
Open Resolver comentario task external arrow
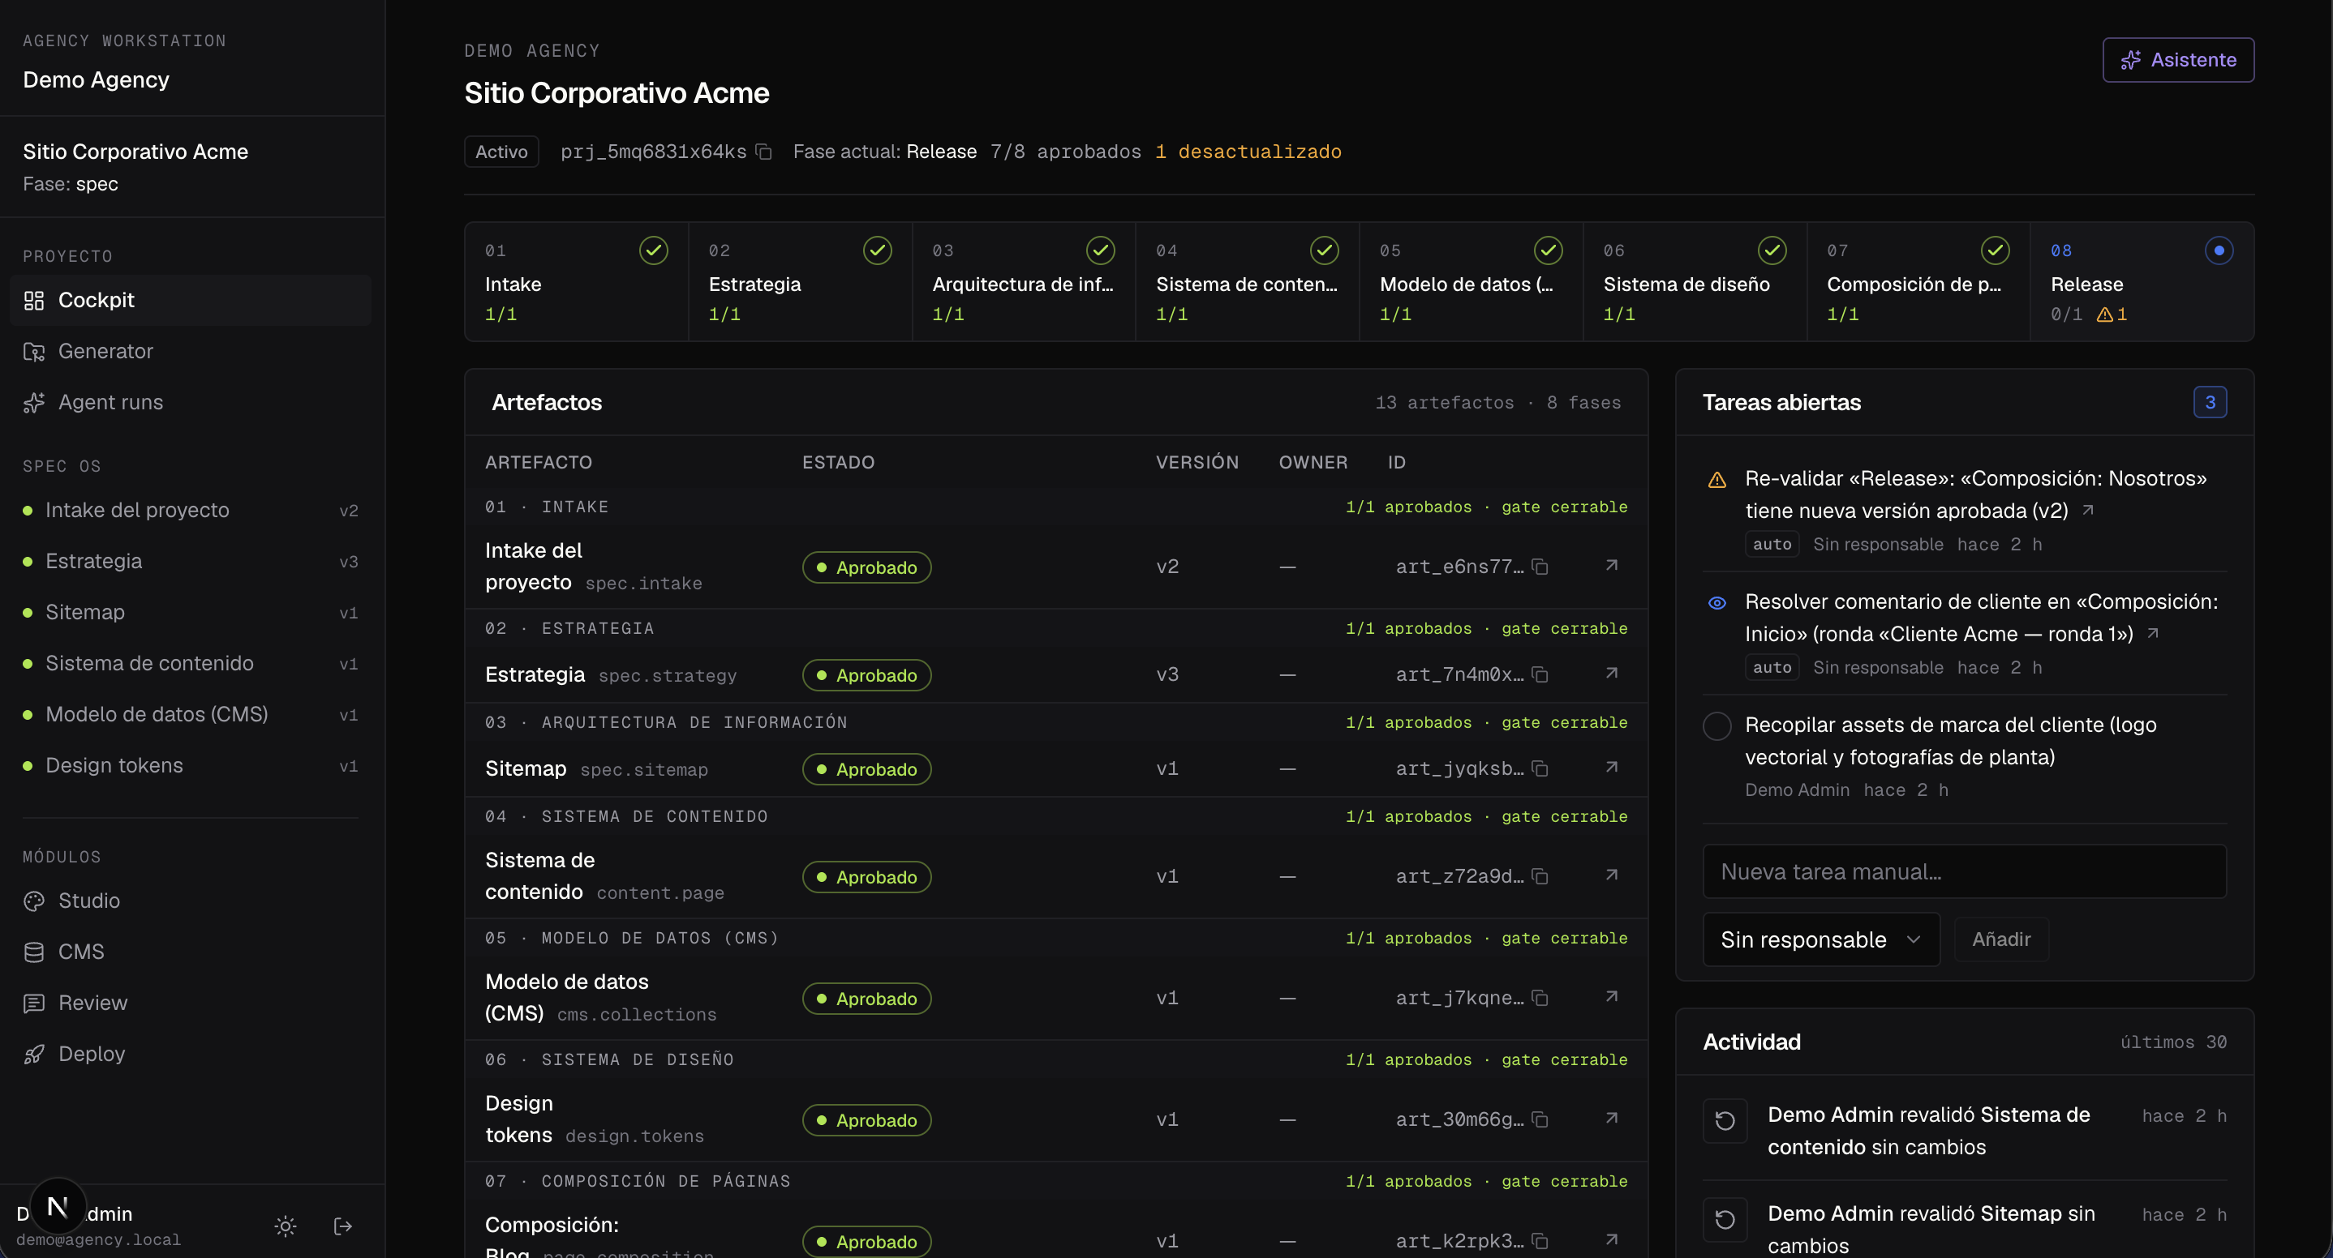tap(2153, 634)
